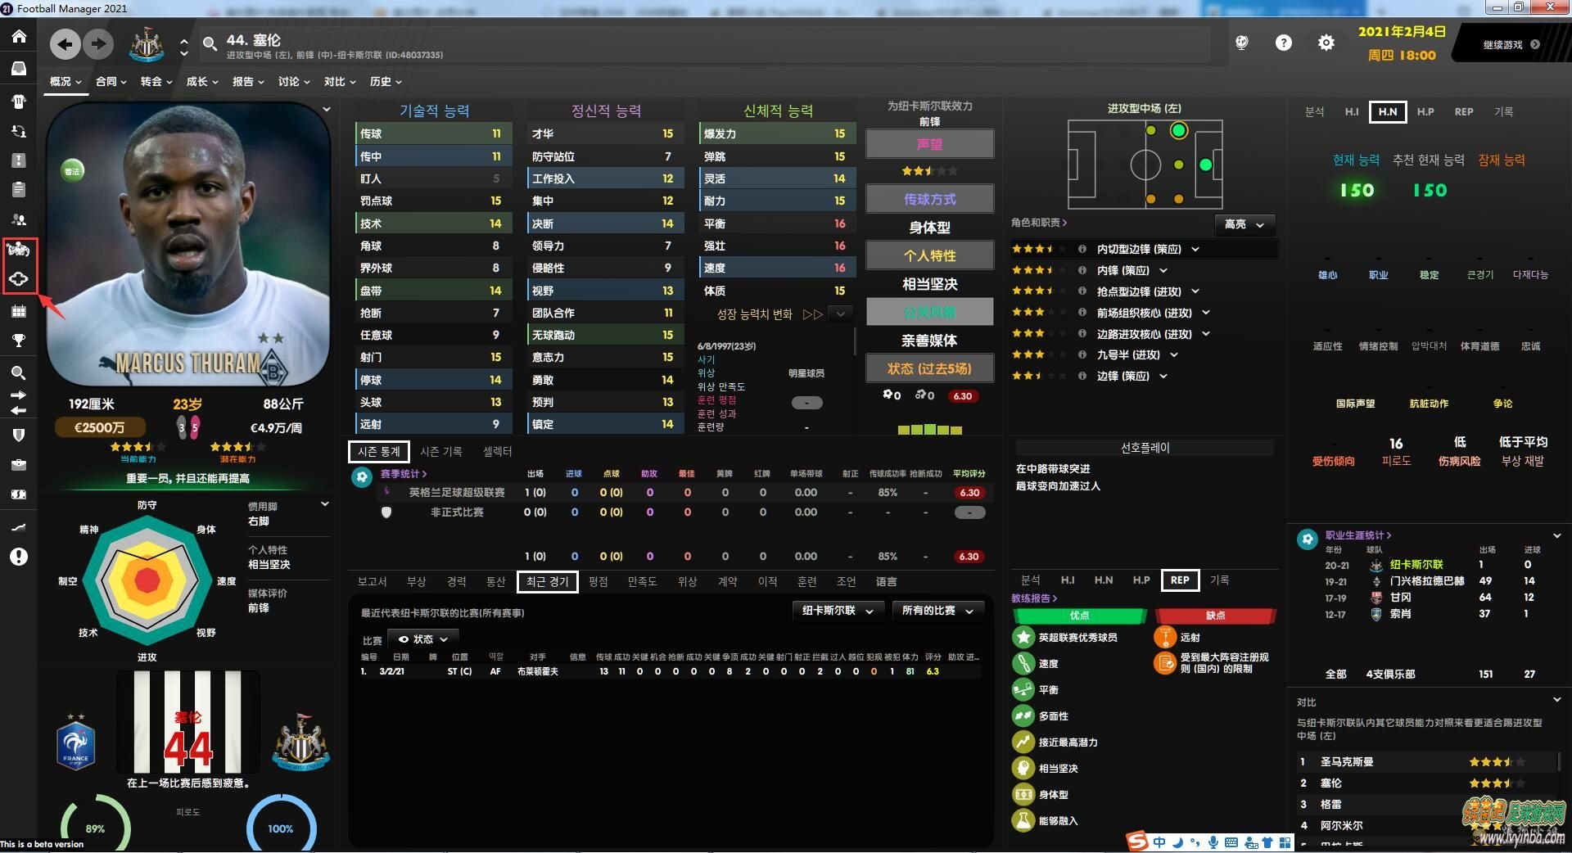Go back with the left arrow button
Screen dimensions: 1572x853
pos(65,44)
